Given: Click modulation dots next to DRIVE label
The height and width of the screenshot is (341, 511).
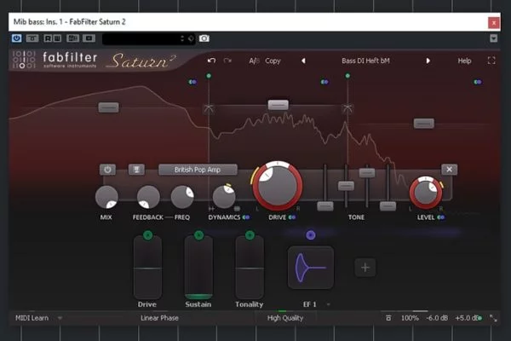Looking at the screenshot, I should coord(292,217).
